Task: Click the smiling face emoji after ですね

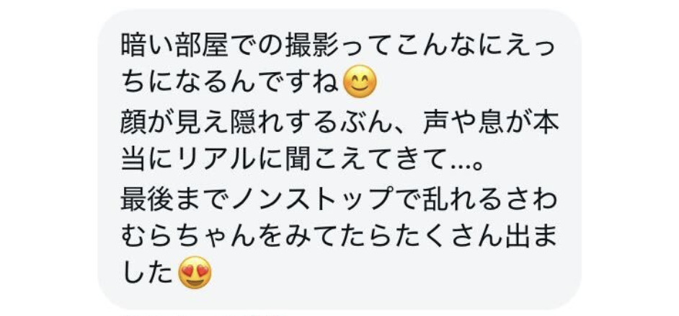Action: pos(360,82)
